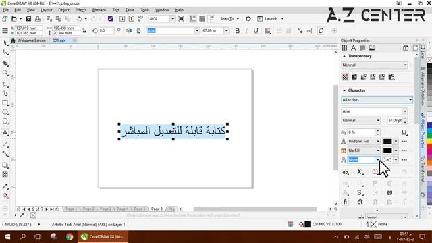Open the Effects menu
This screenshot has width=432, height=243.
(81, 10)
